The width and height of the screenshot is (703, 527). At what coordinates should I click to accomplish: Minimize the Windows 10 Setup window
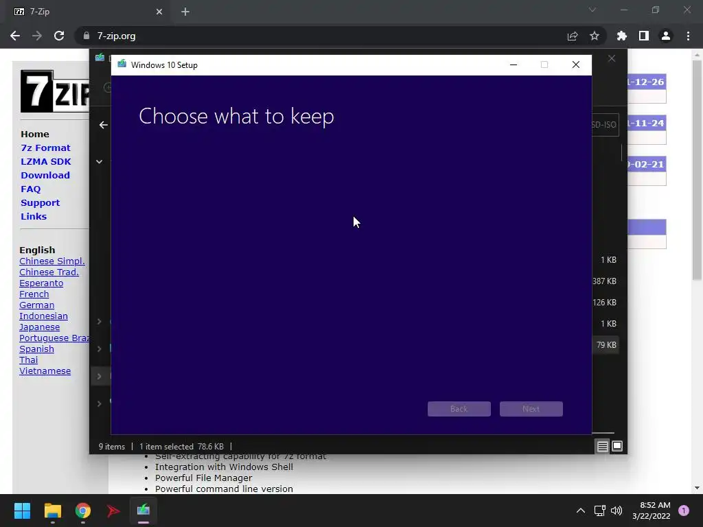point(514,65)
